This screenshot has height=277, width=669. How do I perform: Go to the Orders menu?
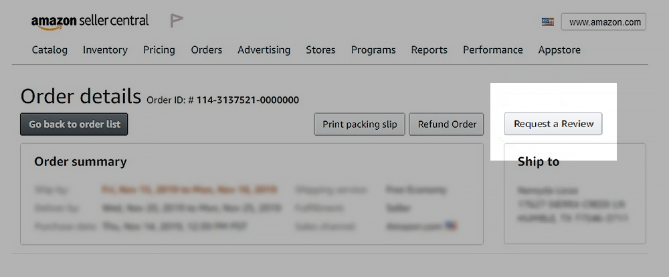(207, 50)
